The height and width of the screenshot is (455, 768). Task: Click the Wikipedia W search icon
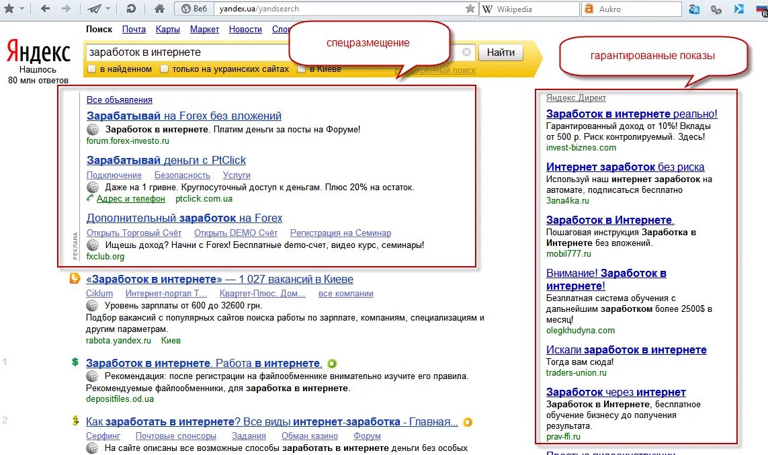click(487, 9)
